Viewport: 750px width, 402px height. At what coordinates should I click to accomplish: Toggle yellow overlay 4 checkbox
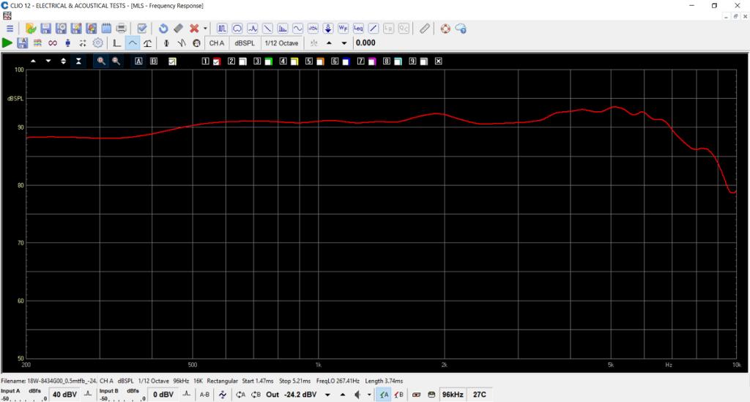point(294,62)
